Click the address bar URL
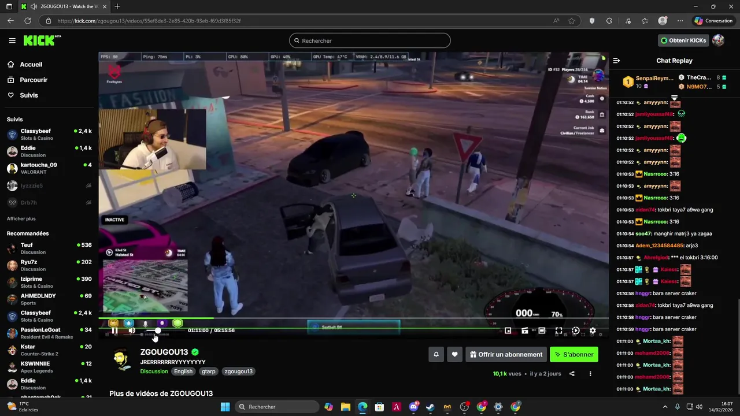 tap(149, 21)
